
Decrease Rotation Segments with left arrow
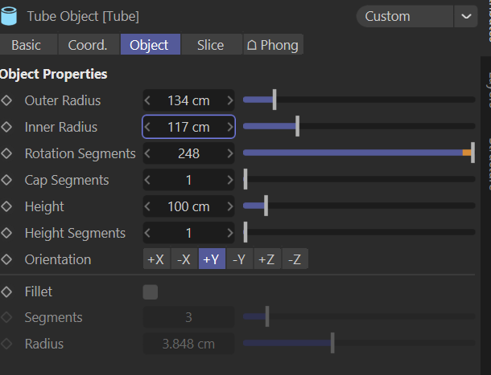[147, 153]
